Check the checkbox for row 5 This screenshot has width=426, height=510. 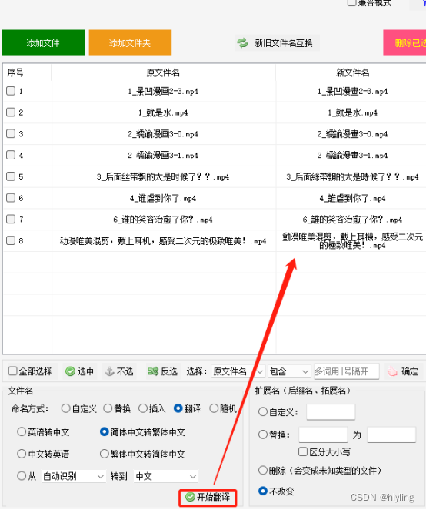coord(11,176)
